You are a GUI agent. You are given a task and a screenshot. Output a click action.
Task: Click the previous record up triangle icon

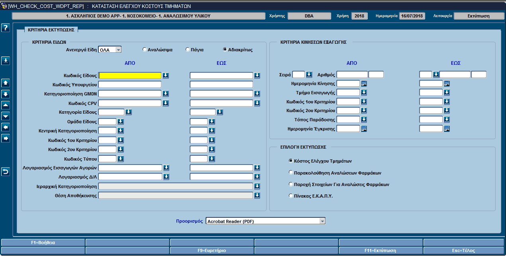tap(6, 105)
